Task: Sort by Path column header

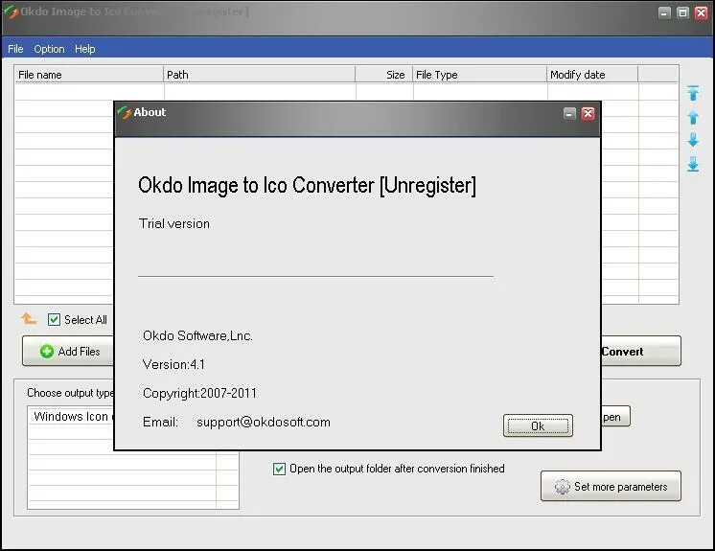Action: (259, 75)
